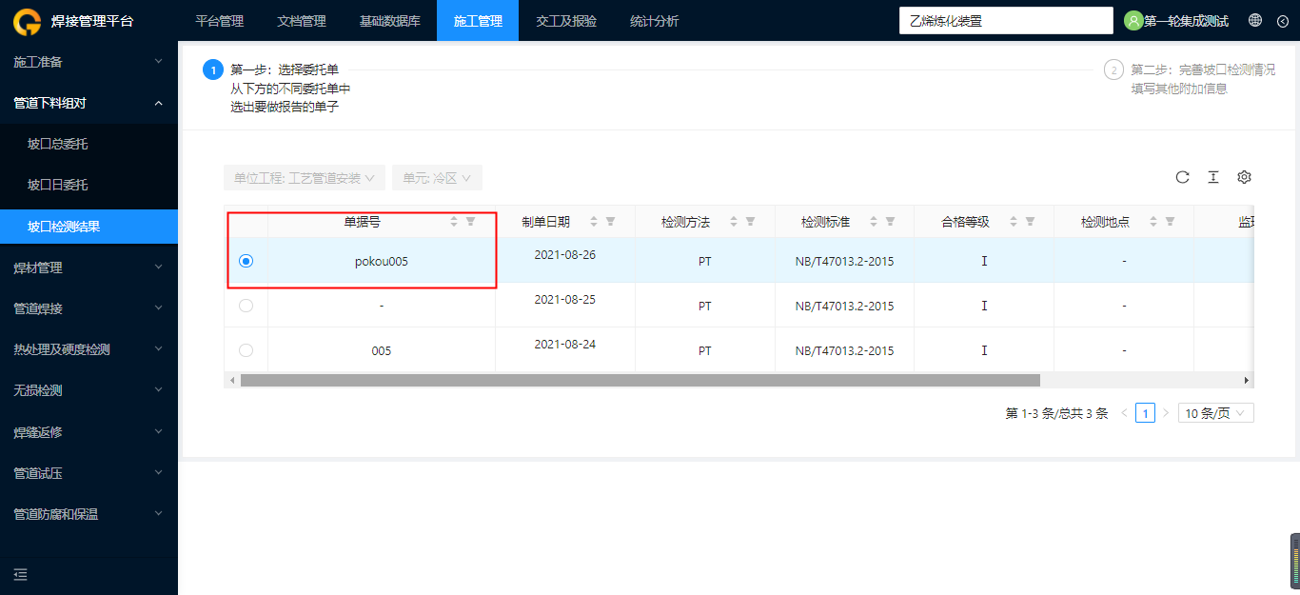The height and width of the screenshot is (595, 1300).
Task: Click step 1 circle indicator
Action: coord(213,69)
